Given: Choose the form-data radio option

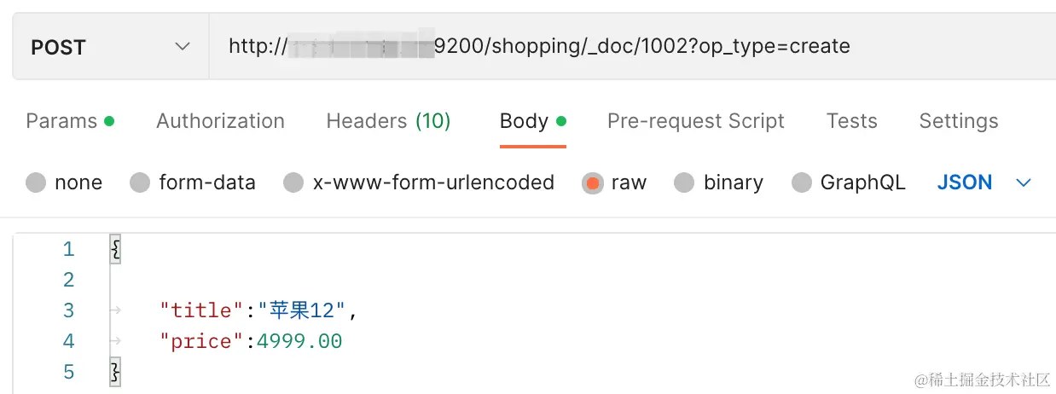Looking at the screenshot, I should 140,183.
